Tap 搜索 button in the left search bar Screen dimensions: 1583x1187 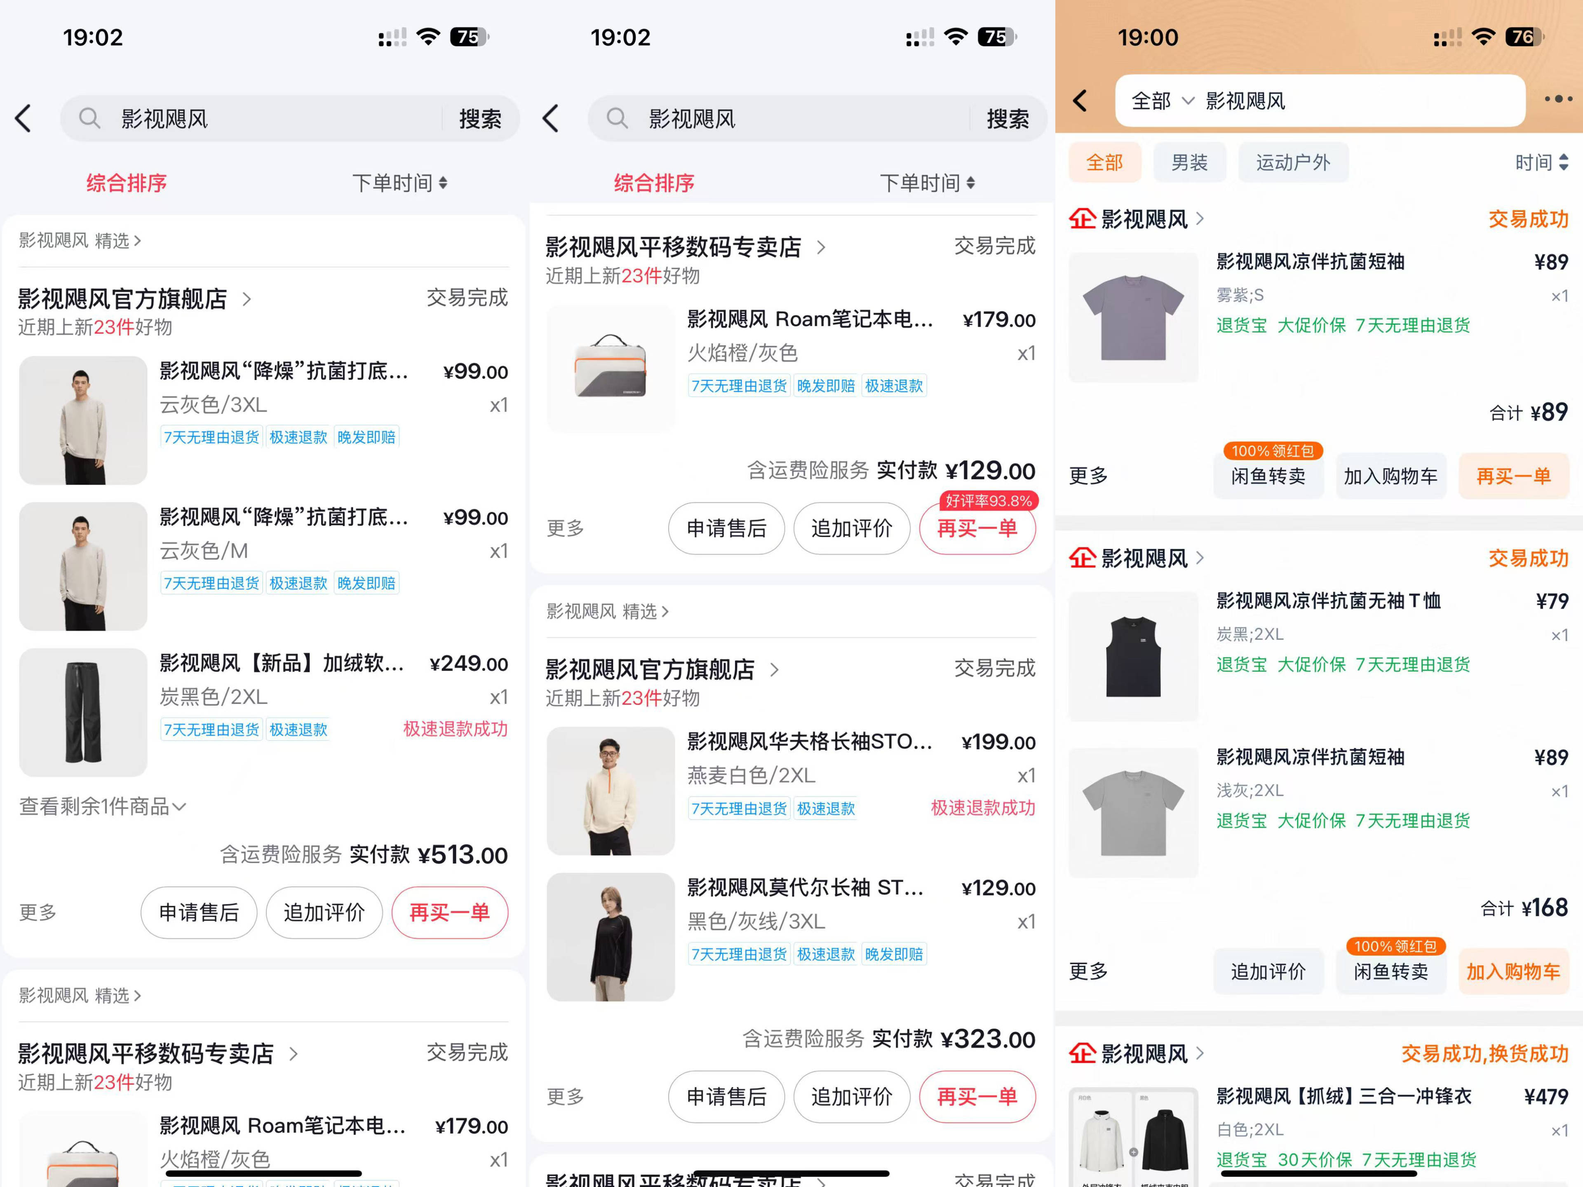click(479, 118)
